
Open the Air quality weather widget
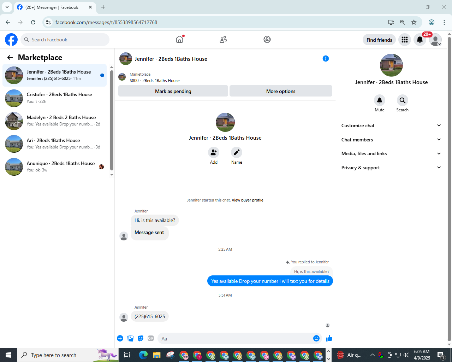(x=350, y=355)
